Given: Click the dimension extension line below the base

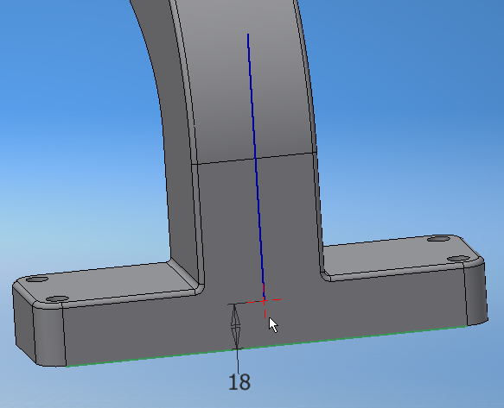Looking at the screenshot, I should click(238, 361).
